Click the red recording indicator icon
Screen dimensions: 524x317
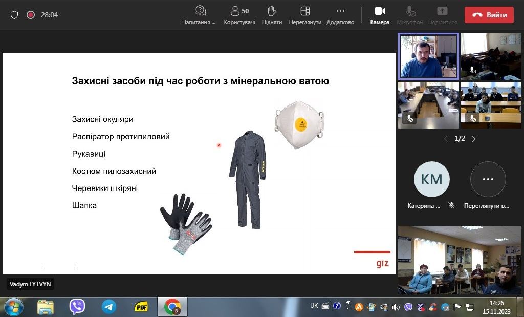click(x=30, y=15)
